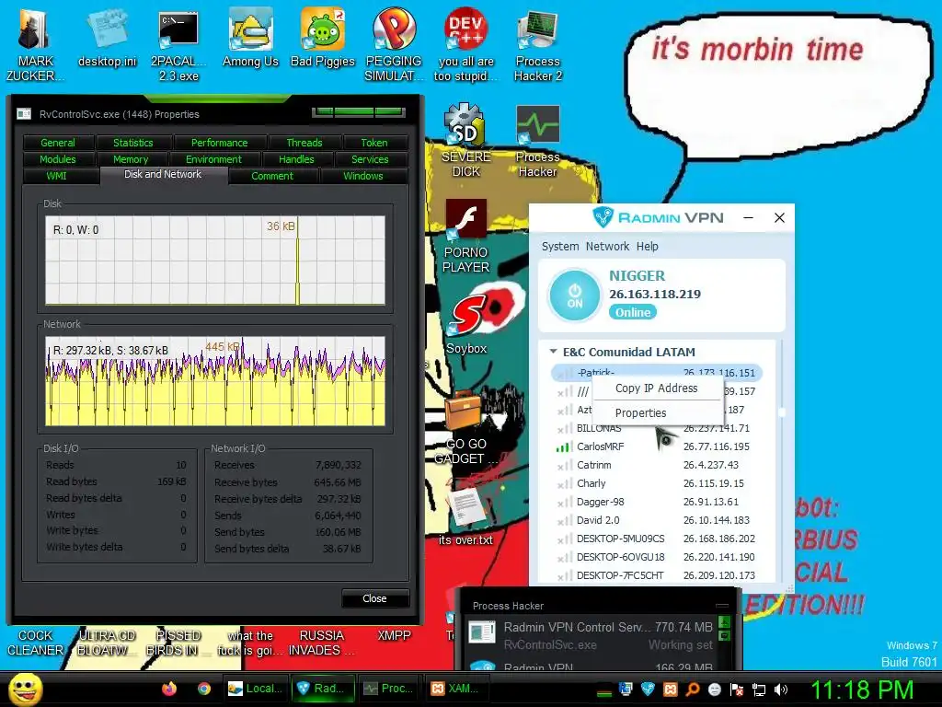Go to the Memory tab
Screen dimensions: 942x707
click(x=131, y=159)
